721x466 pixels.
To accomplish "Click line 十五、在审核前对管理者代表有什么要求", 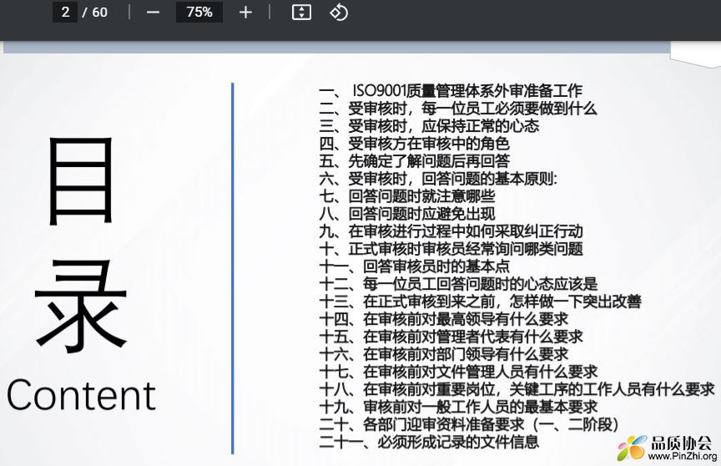I will 451,337.
